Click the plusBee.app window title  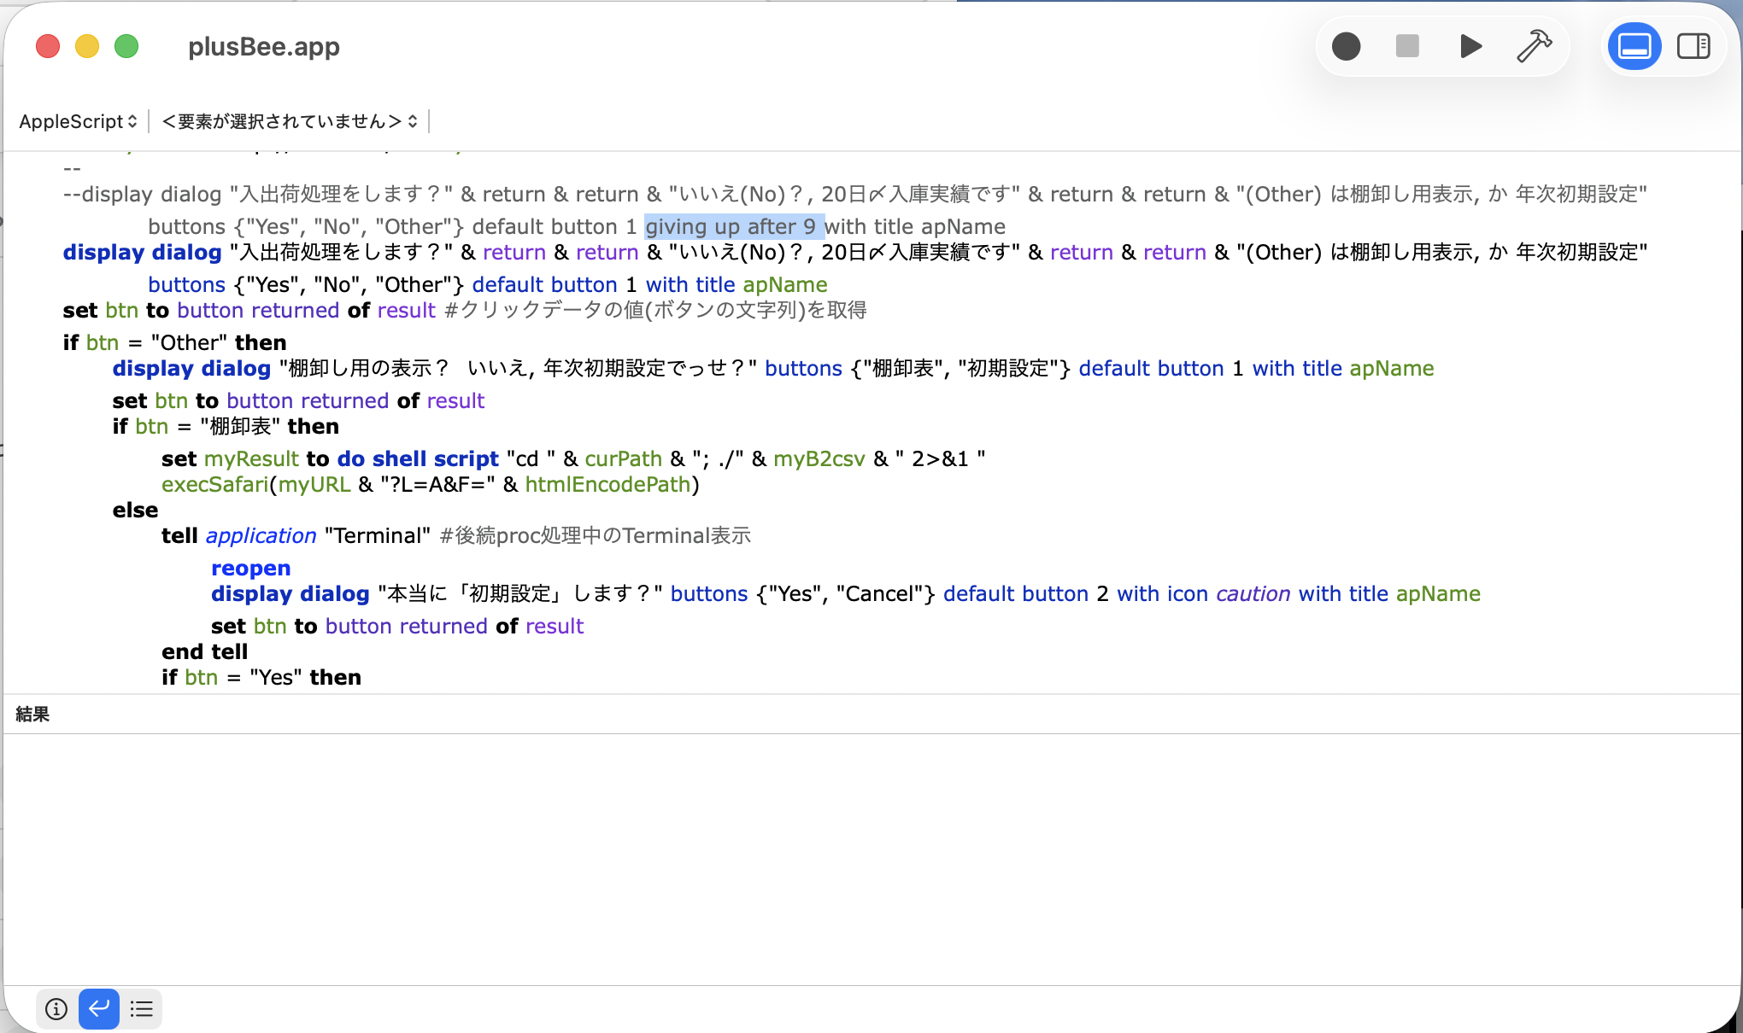[x=264, y=47]
